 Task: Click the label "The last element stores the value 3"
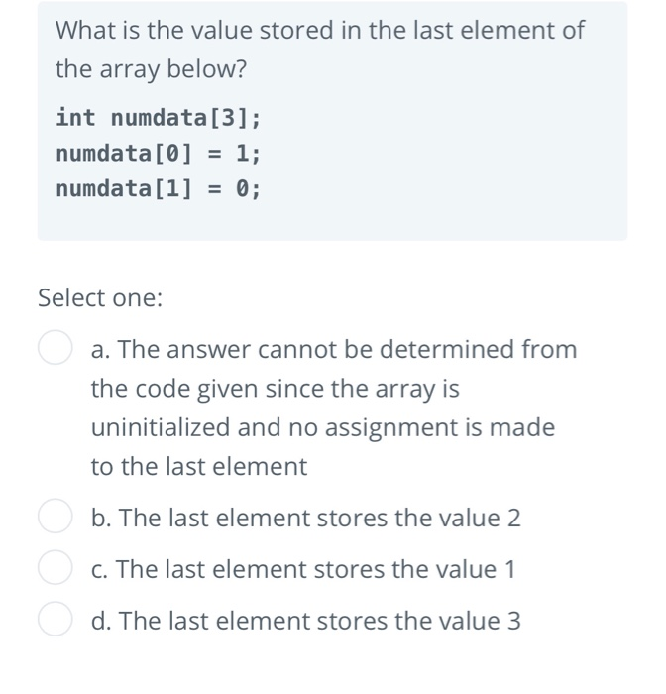pos(319,620)
